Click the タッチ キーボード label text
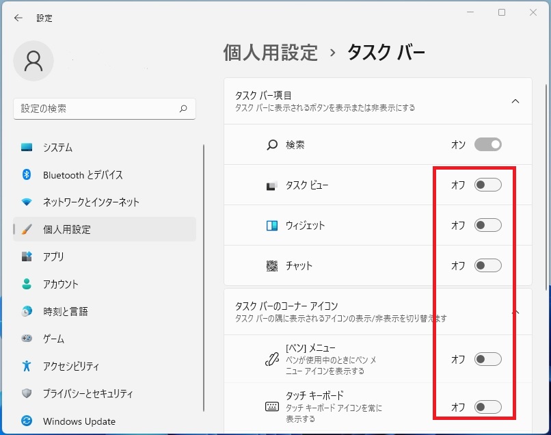This screenshot has width=551, height=435. click(x=314, y=395)
